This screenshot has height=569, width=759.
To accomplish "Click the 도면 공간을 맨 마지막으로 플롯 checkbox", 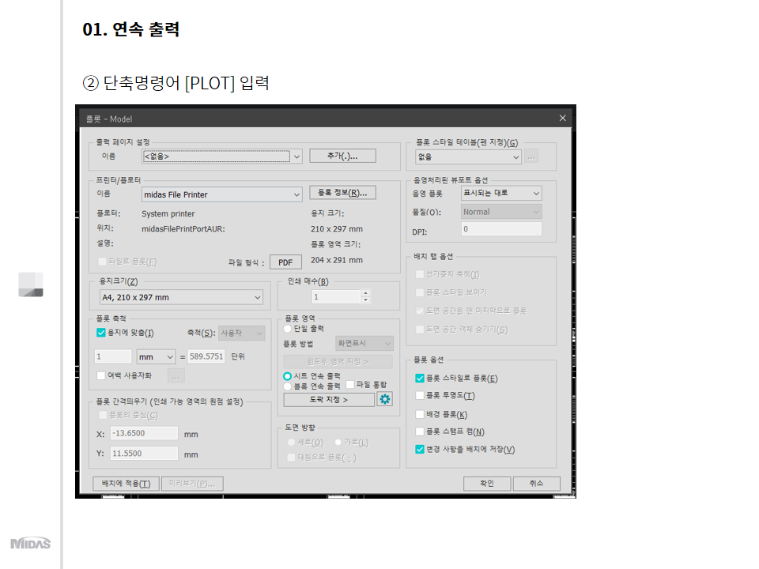I will point(420,311).
